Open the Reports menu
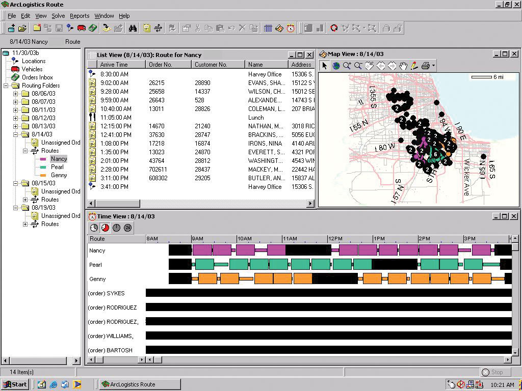522x391 pixels. (x=80, y=16)
